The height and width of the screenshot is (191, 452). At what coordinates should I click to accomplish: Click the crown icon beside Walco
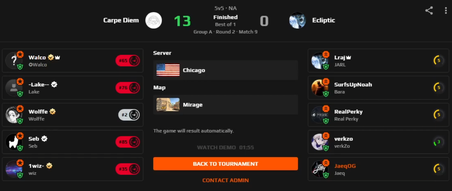coord(57,57)
